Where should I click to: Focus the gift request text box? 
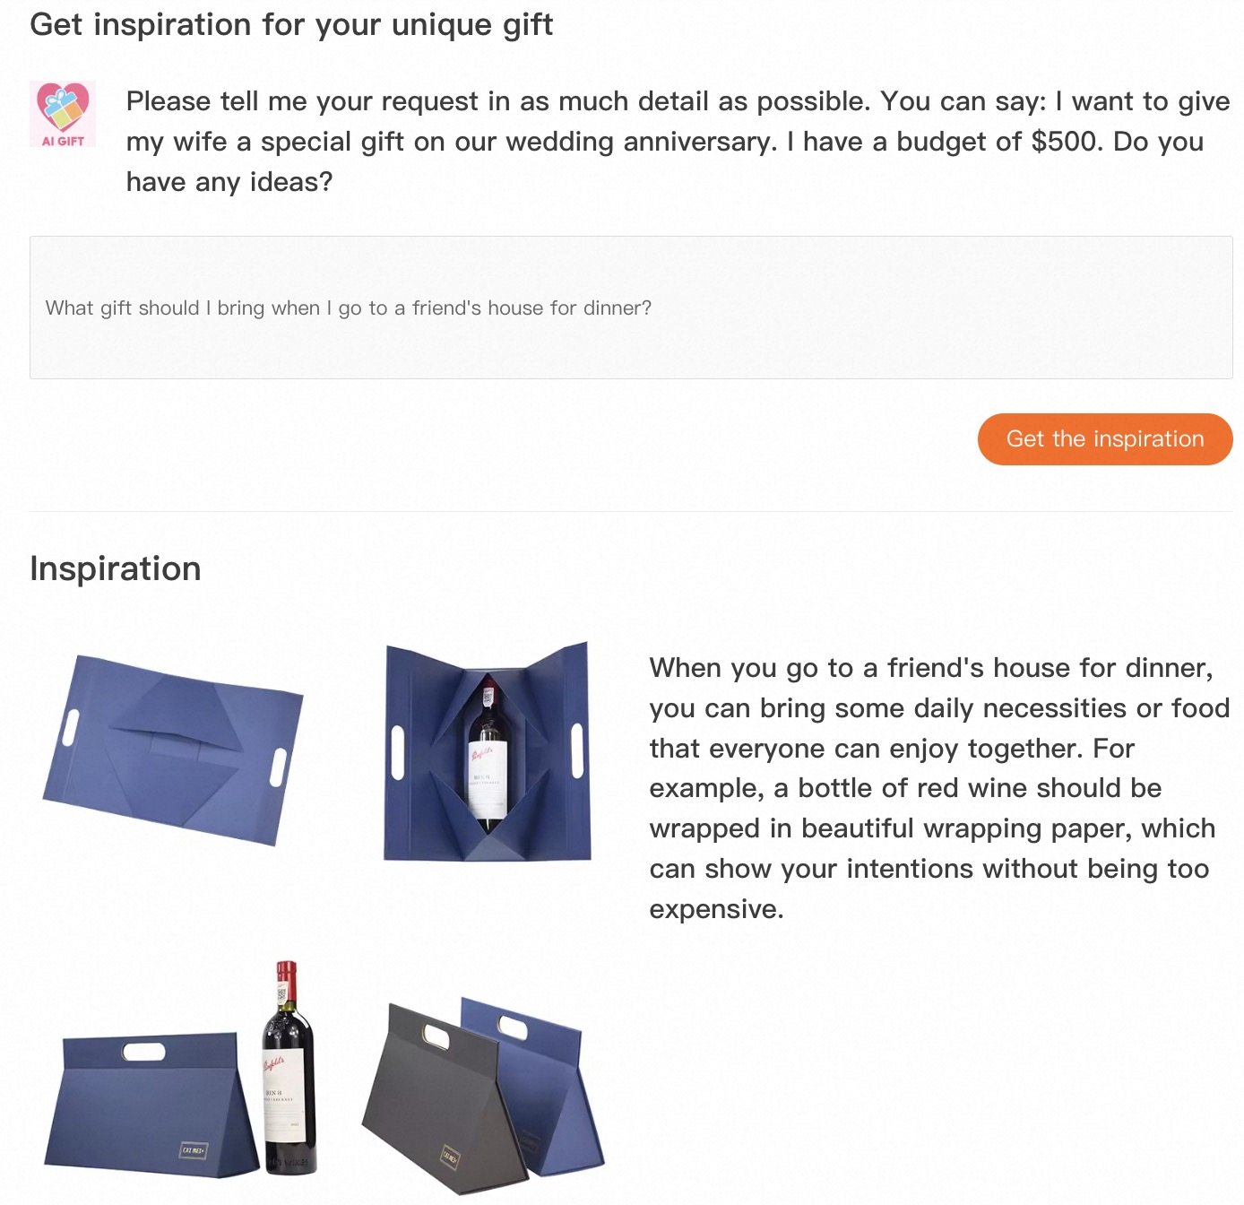[630, 308]
